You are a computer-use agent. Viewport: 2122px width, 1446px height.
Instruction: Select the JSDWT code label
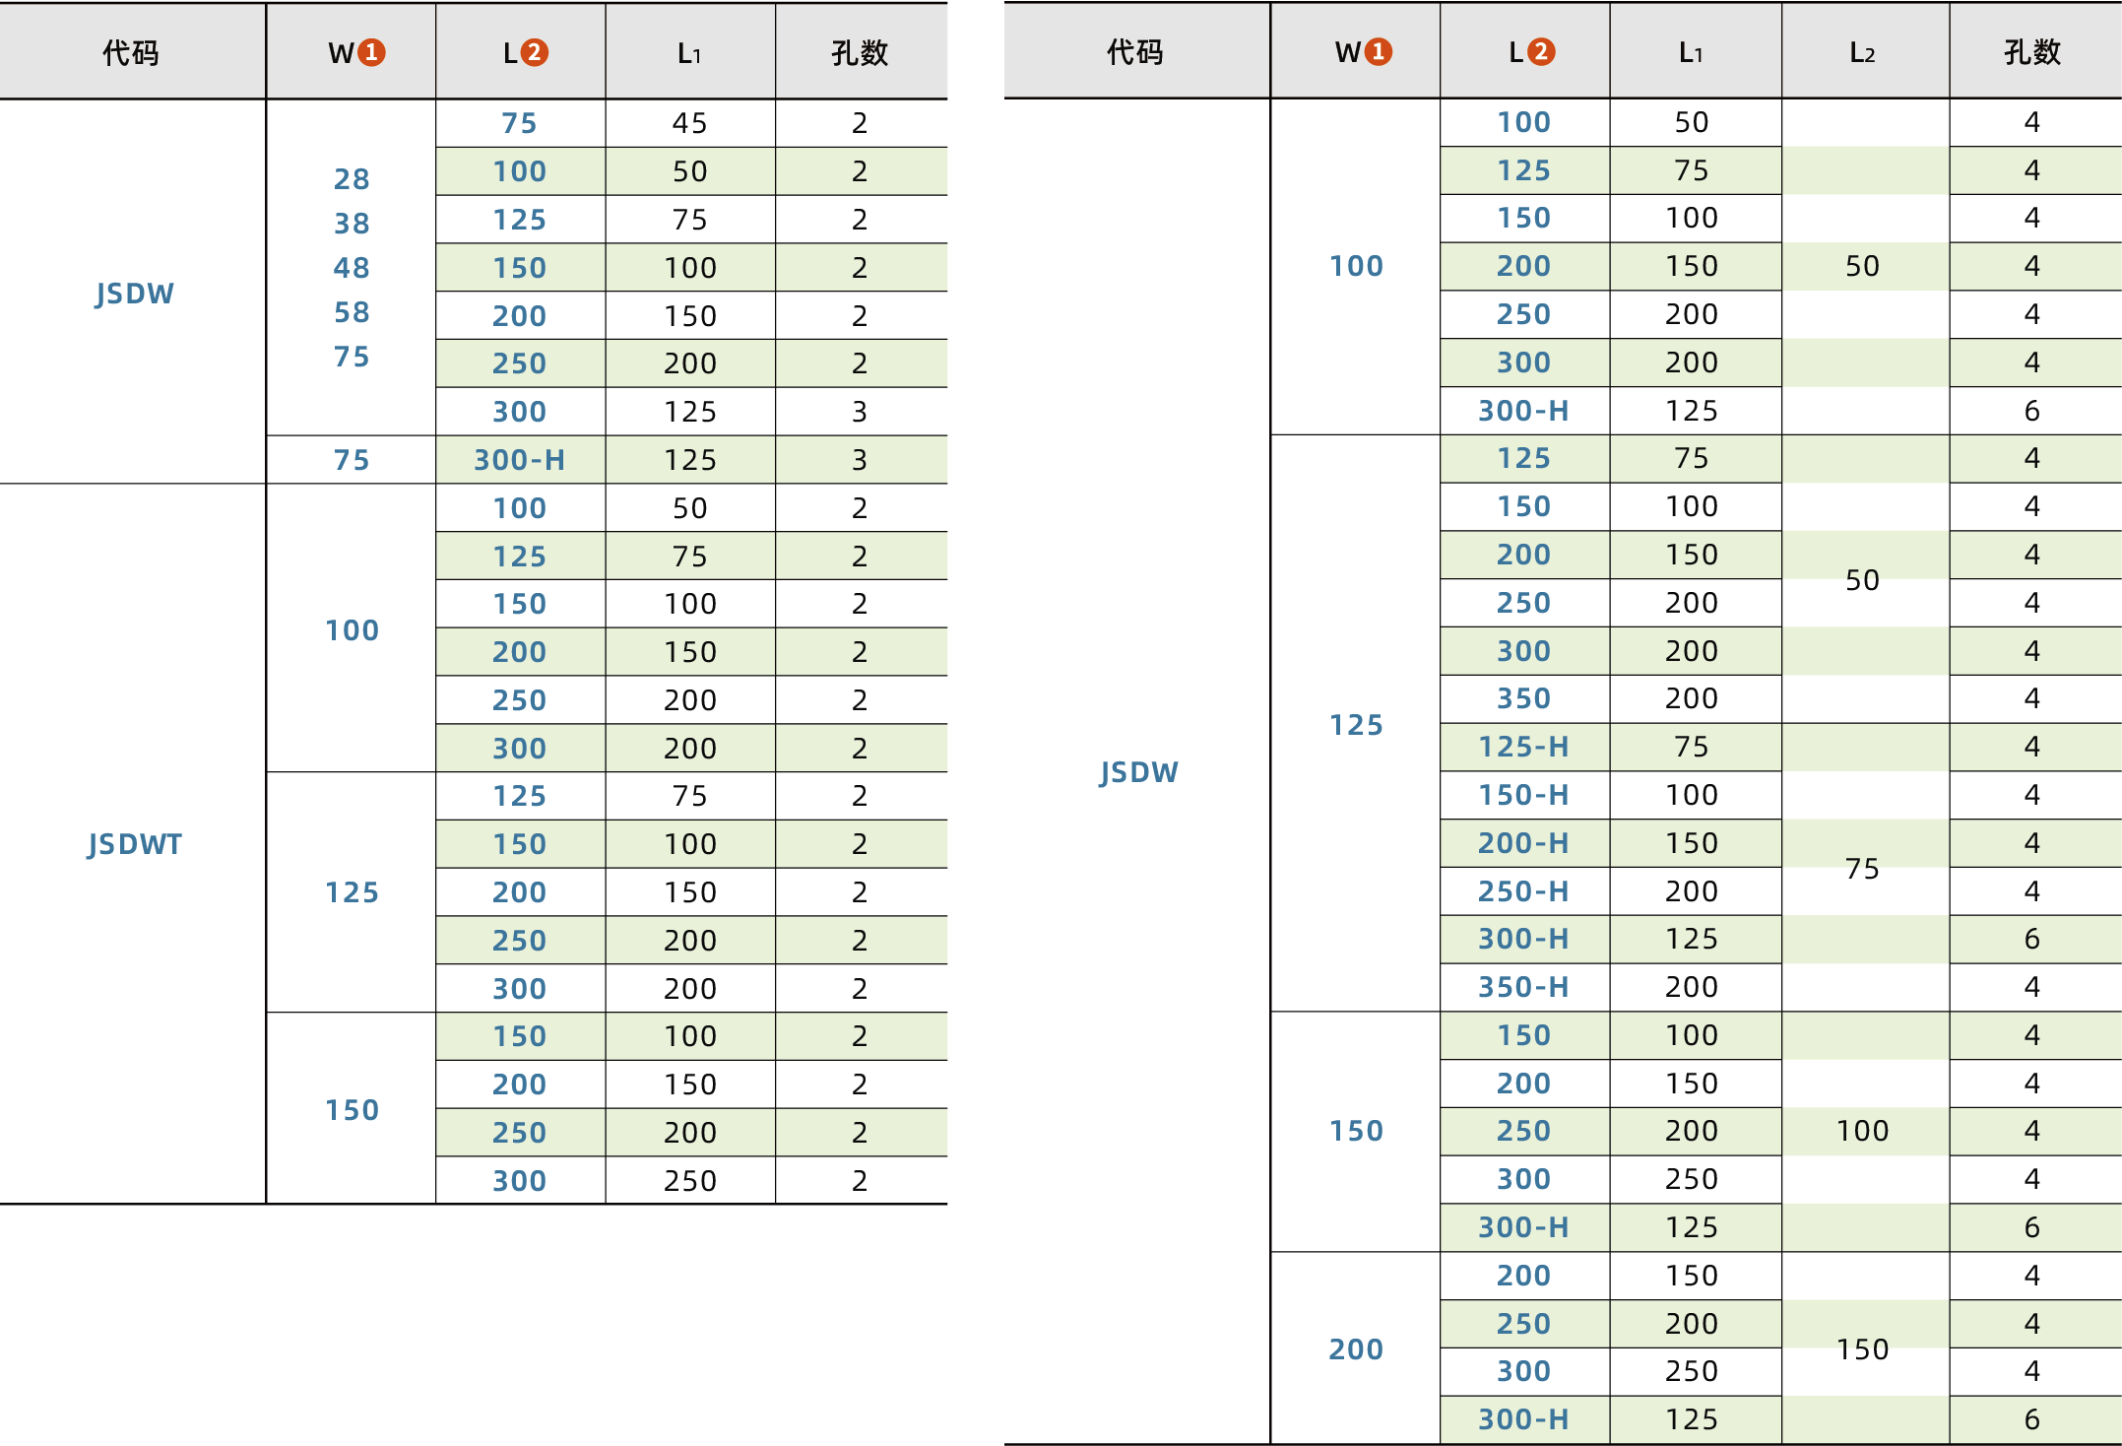[135, 844]
